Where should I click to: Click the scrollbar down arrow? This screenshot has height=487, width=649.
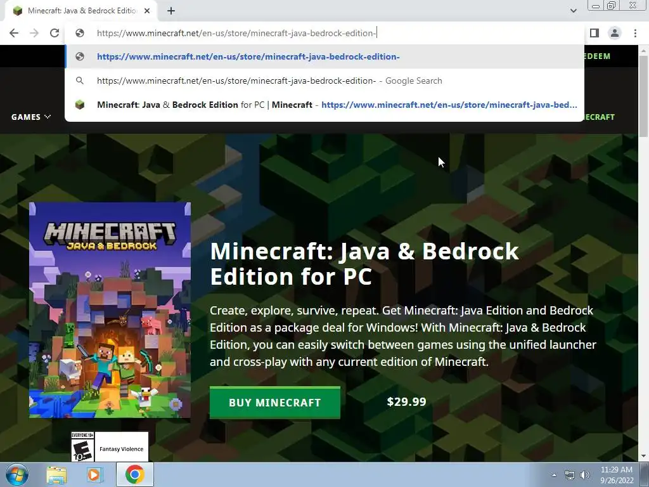(643, 457)
